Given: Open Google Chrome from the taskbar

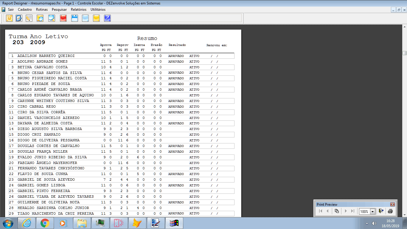Looking at the screenshot, I should (45, 223).
